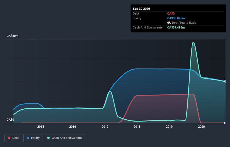Click the CA$80m y-axis label

(13, 36)
